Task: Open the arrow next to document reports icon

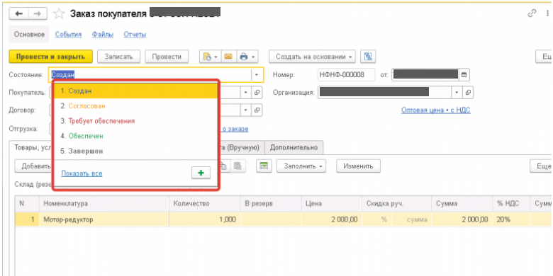Action: (x=216, y=57)
